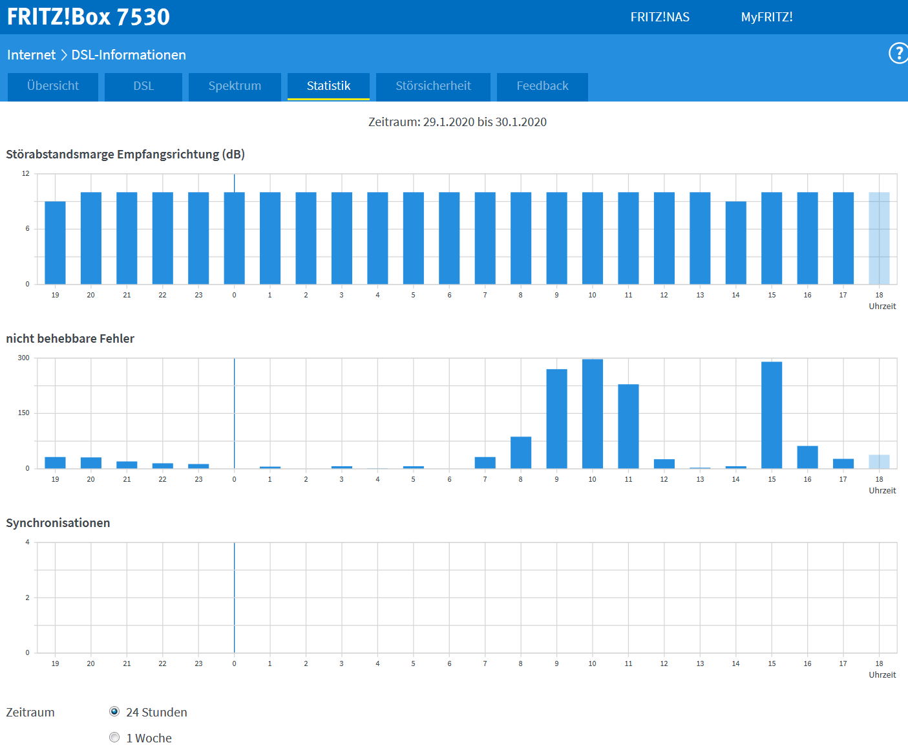This screenshot has width=908, height=754.
Task: Click the midnight noise margin bar
Action: 234,239
